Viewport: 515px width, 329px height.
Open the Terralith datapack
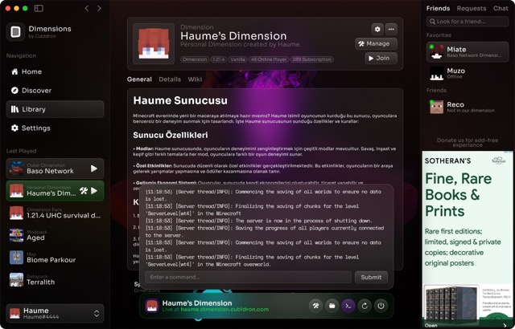pyautogui.click(x=55, y=279)
